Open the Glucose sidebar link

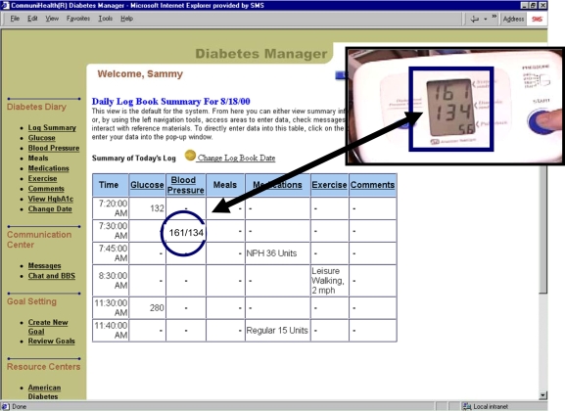click(42, 138)
